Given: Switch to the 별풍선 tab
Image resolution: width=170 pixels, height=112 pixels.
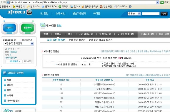Looking at the screenshot, I should coord(58,34).
